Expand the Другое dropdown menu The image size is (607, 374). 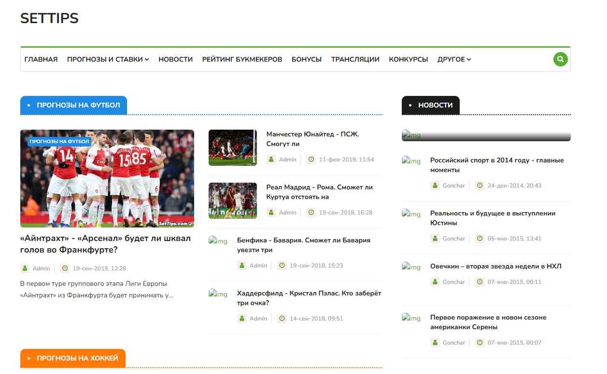454,59
